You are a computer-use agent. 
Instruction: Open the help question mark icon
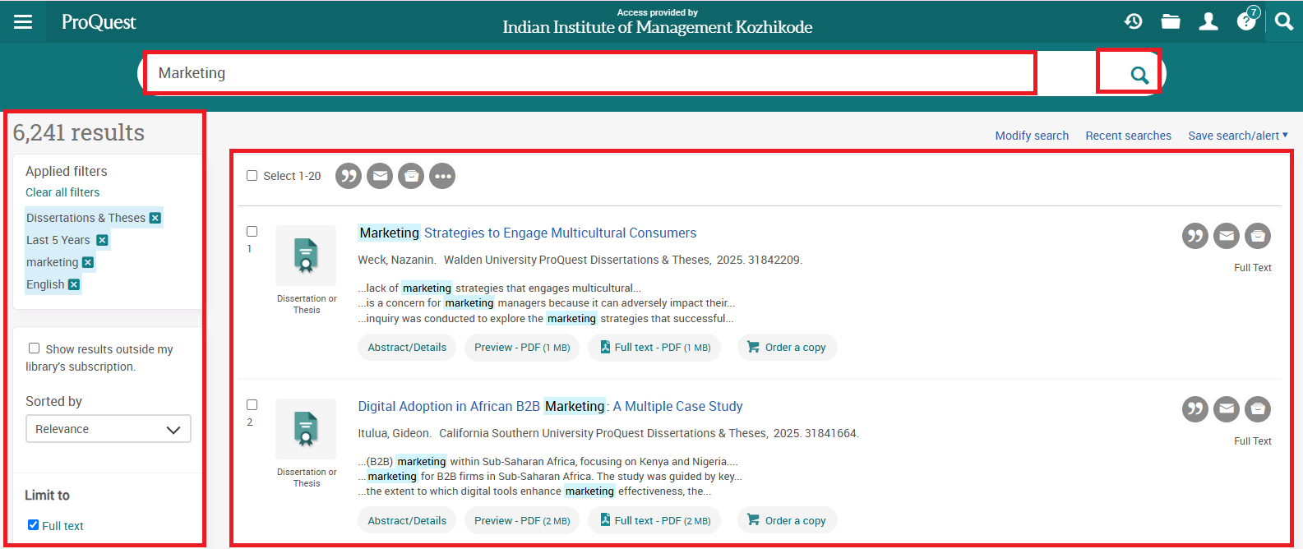(1246, 21)
